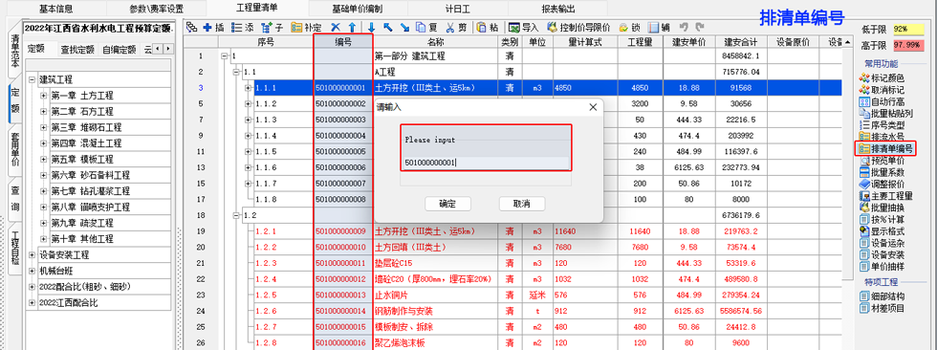937x350 pixels.
Task: Expand 第四章 混凝土工程 tree node
Action: [43, 143]
